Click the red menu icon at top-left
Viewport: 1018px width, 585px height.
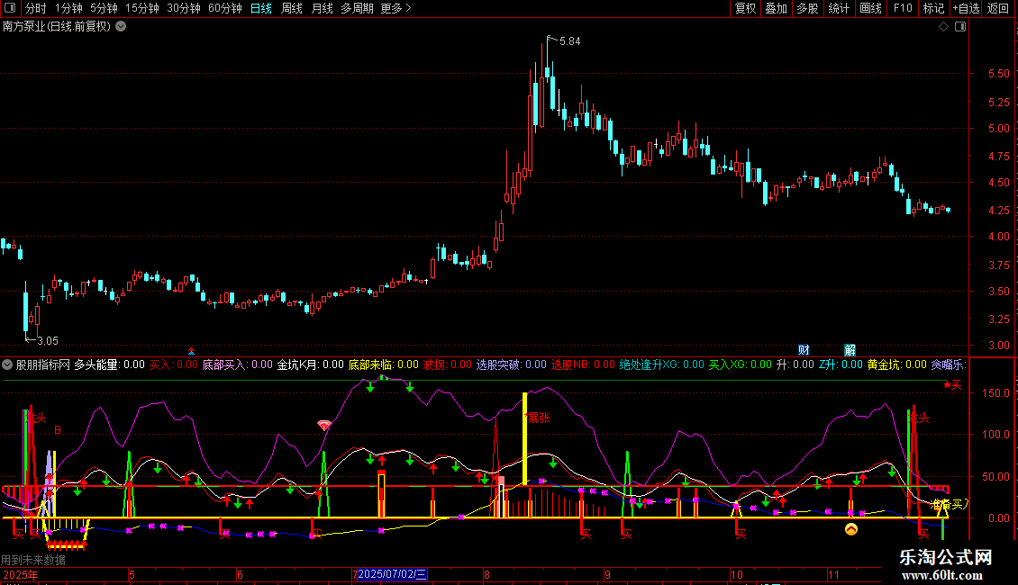(x=9, y=8)
